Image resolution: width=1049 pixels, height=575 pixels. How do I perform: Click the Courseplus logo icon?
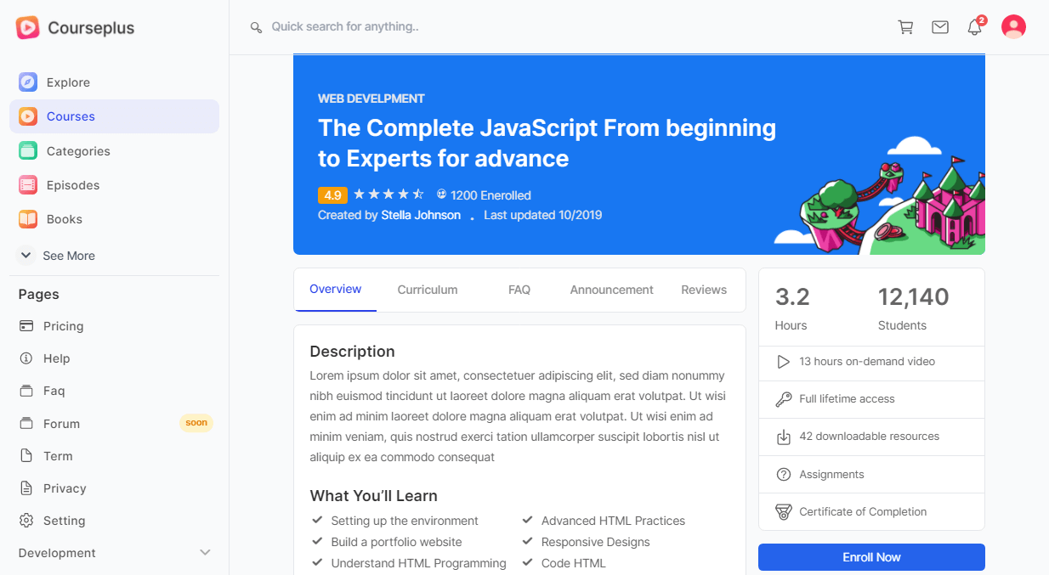27,28
